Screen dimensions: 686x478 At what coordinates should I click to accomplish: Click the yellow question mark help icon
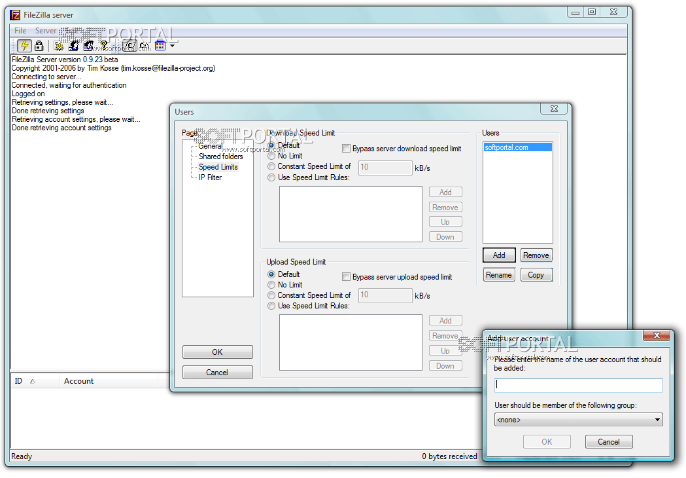point(104,45)
